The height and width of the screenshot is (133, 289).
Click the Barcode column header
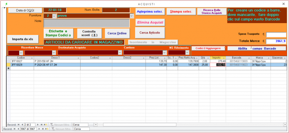tap(238, 58)
